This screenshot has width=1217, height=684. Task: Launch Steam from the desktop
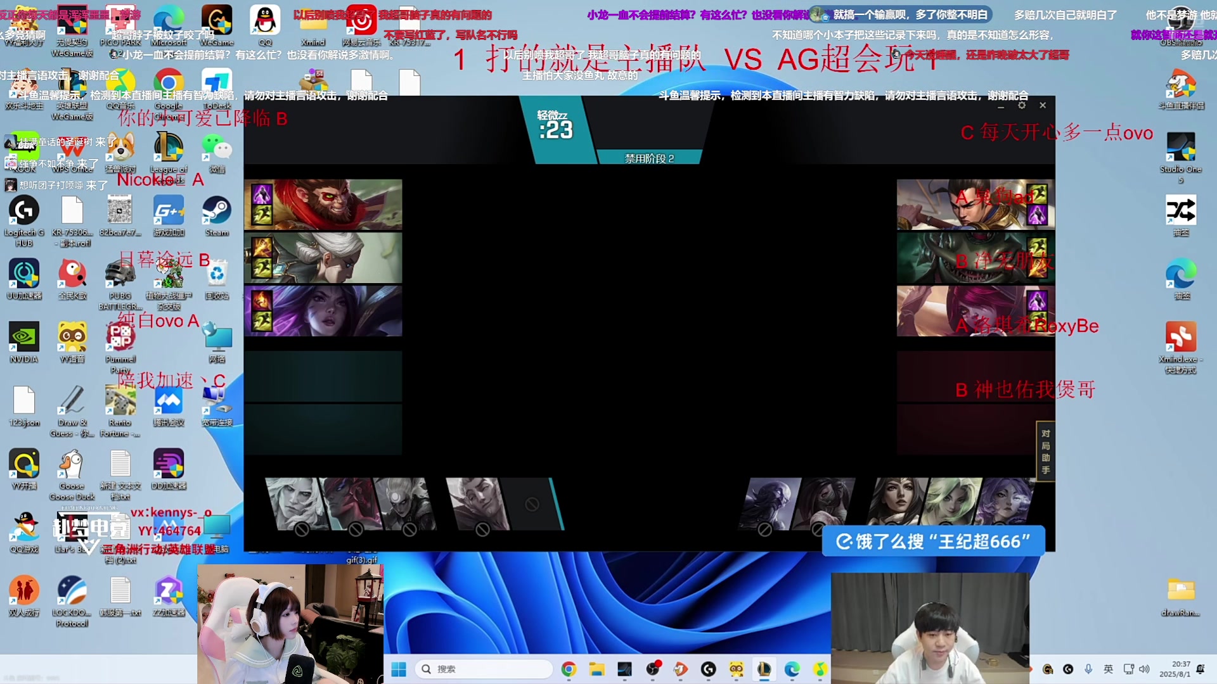(217, 217)
